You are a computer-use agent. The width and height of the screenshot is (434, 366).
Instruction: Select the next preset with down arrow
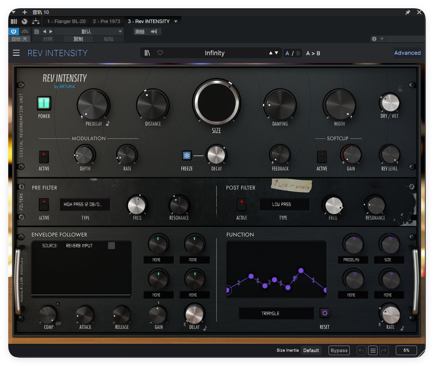276,53
